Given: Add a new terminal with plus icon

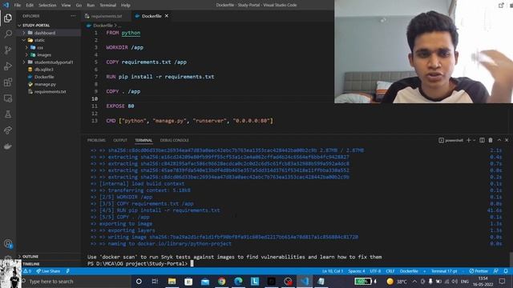Looking at the screenshot, I should (468, 140).
